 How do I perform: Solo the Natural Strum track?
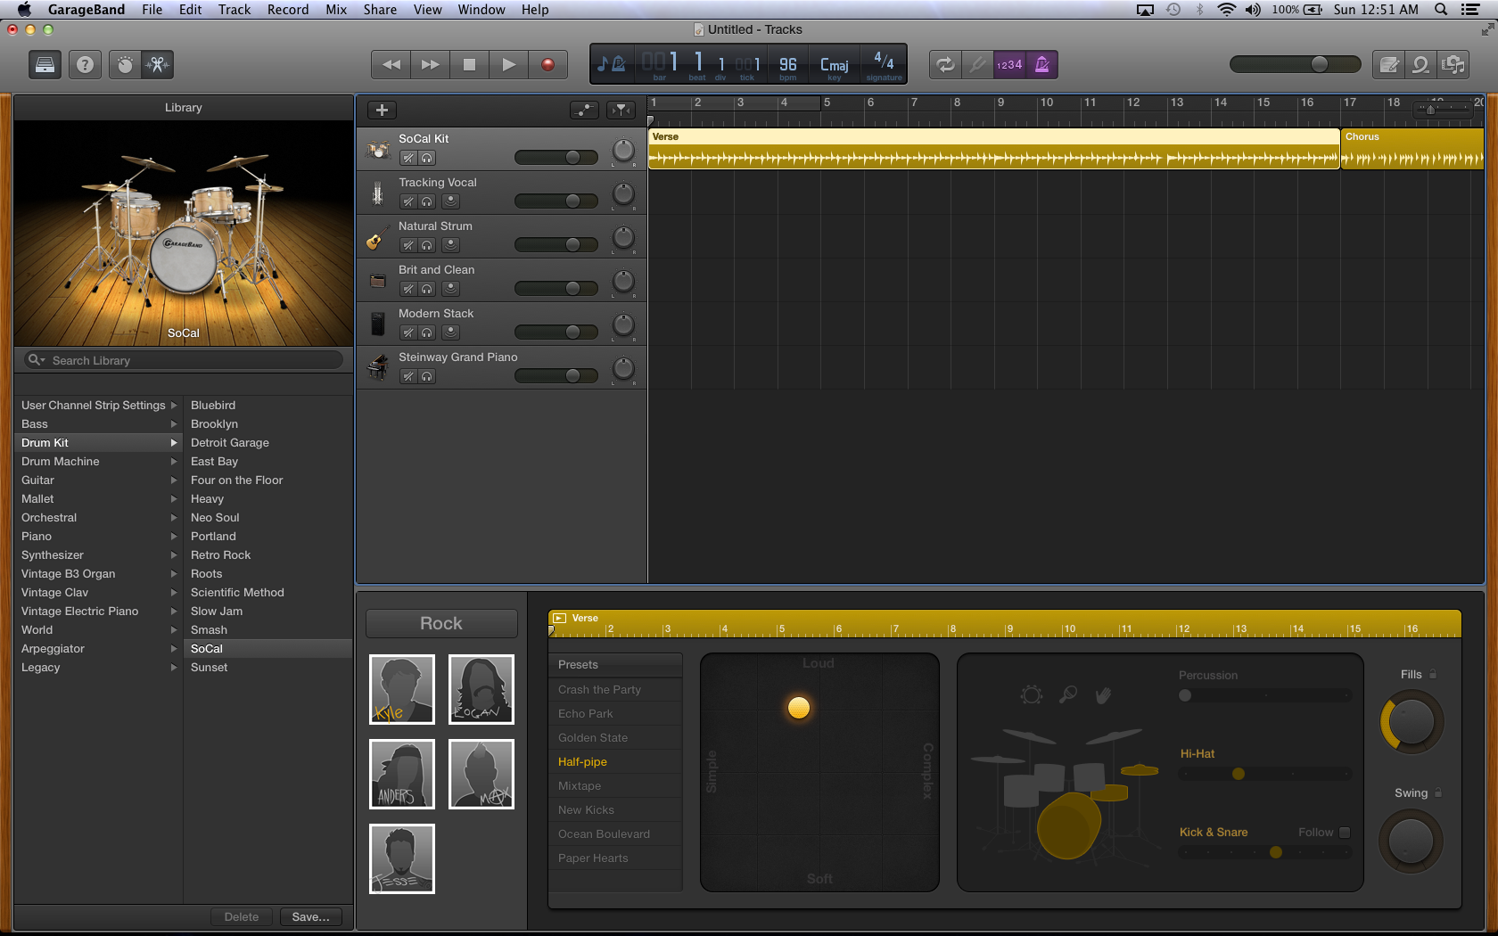(427, 245)
